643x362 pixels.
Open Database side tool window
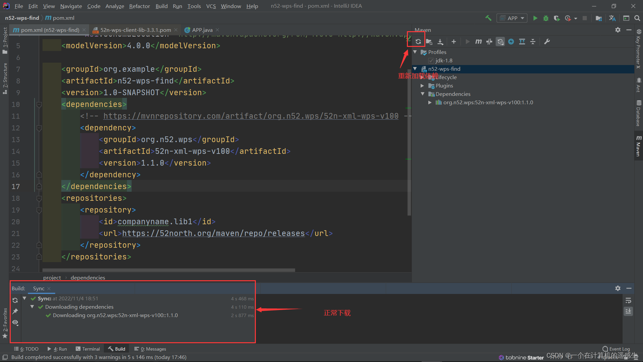coord(639,113)
